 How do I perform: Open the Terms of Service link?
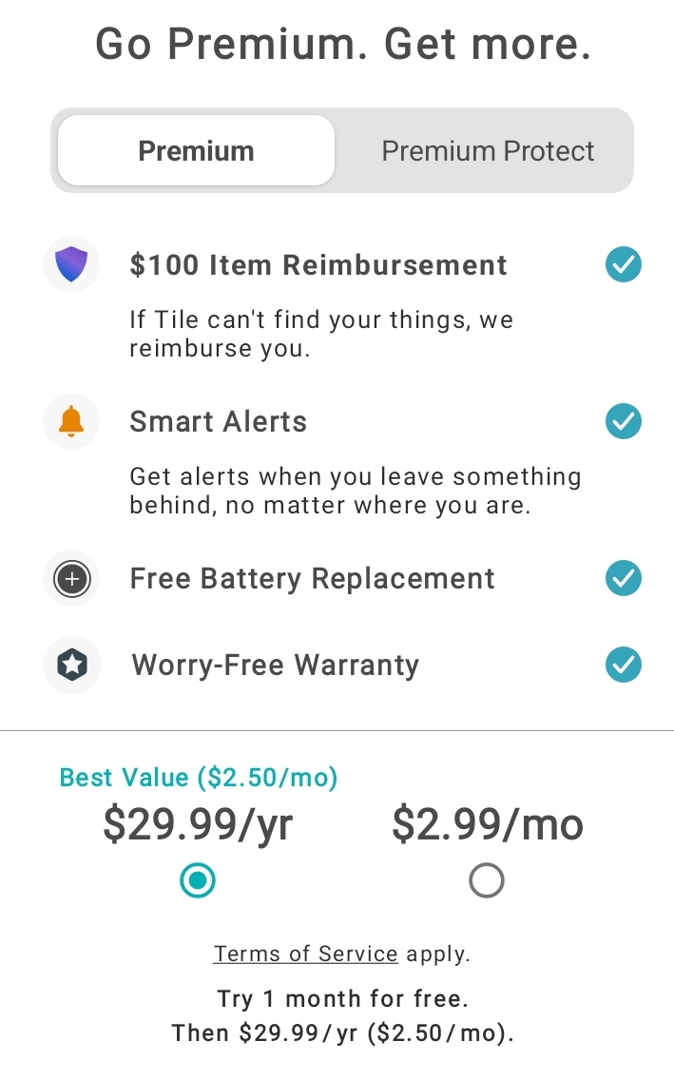(x=305, y=954)
